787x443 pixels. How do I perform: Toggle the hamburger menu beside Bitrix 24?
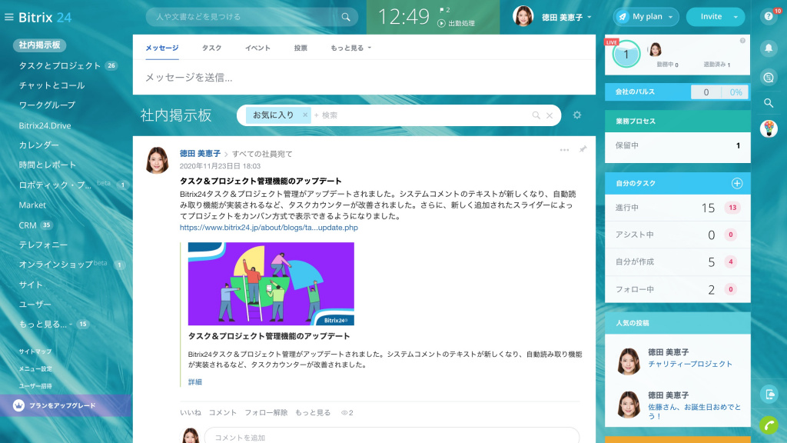(x=9, y=17)
